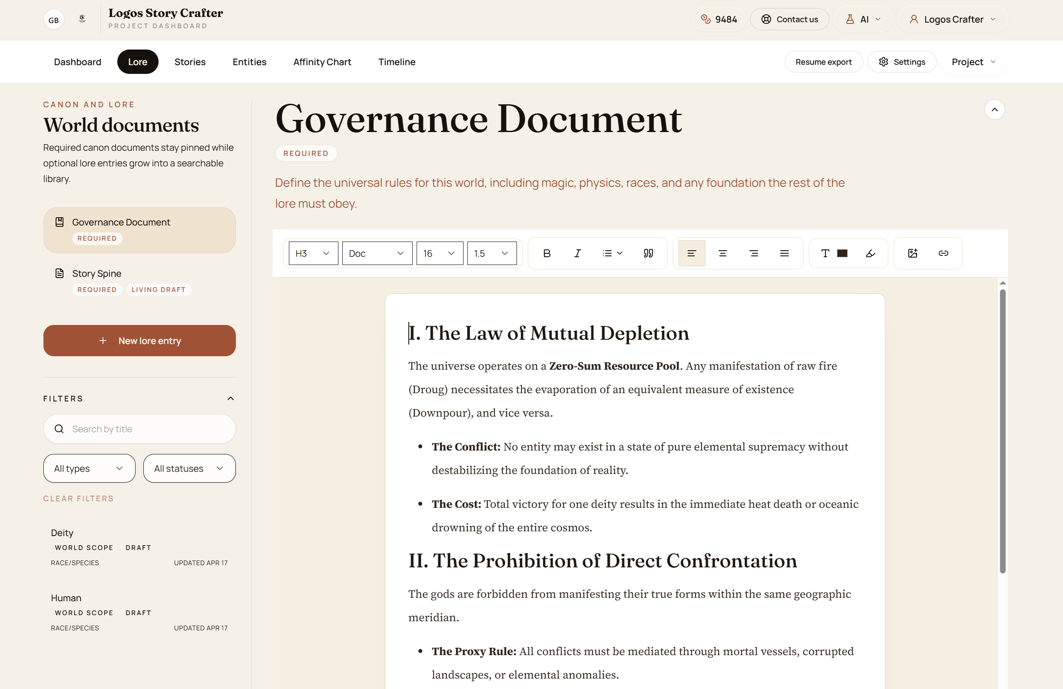Screen dimensions: 1063x689
Task: Open the H3 heading style dropdown
Action: click(313, 253)
